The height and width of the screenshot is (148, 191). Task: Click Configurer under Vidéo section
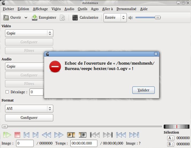point(29,42)
